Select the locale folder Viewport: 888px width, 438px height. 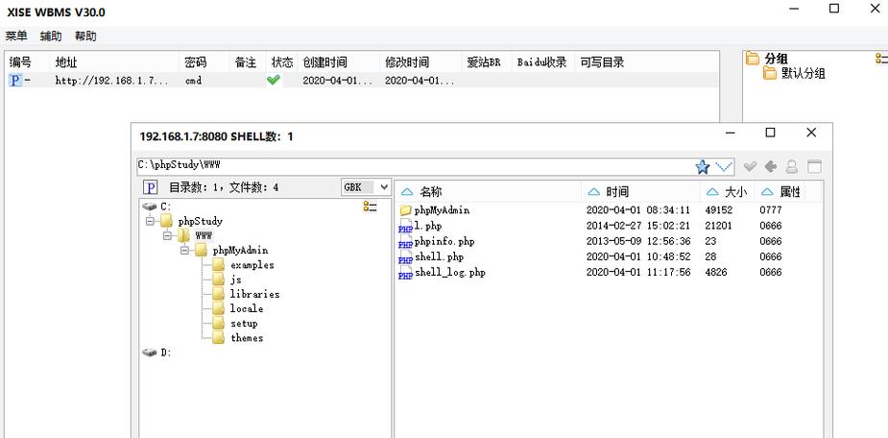[247, 308]
